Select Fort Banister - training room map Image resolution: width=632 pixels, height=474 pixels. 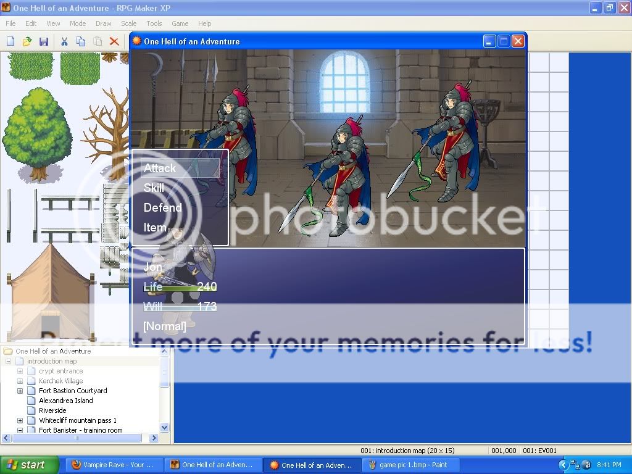point(81,430)
